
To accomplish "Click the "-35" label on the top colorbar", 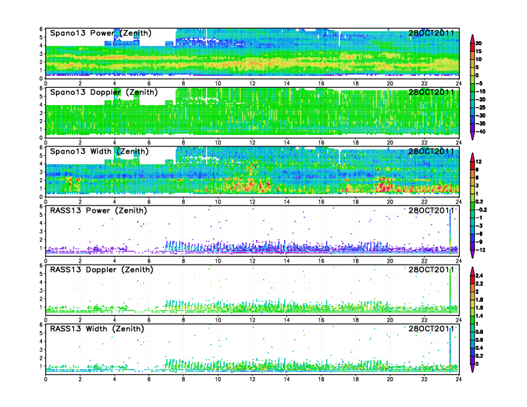I will coord(480,124).
